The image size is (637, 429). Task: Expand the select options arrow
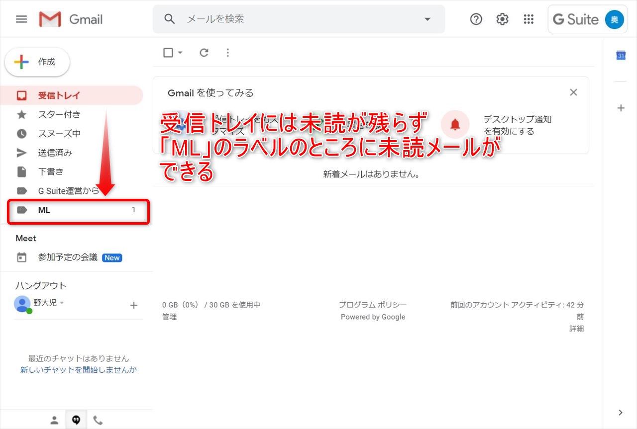click(x=180, y=53)
